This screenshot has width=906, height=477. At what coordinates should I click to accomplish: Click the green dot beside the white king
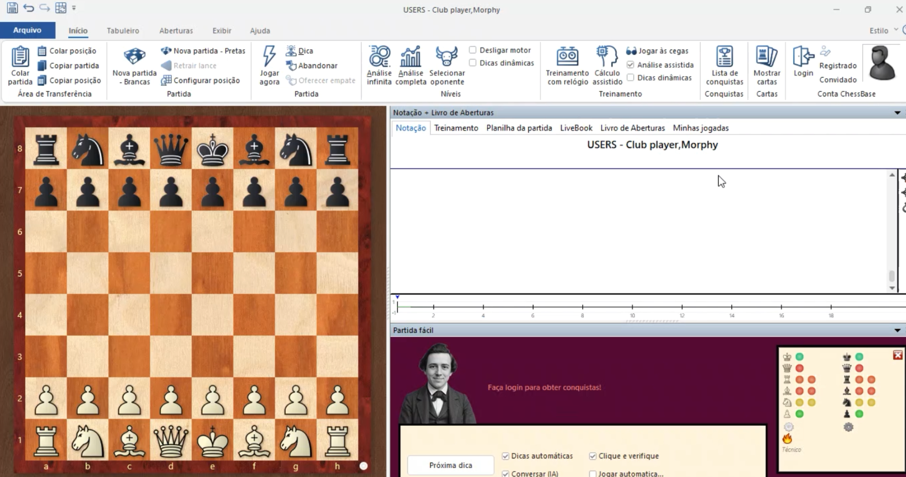[800, 357]
